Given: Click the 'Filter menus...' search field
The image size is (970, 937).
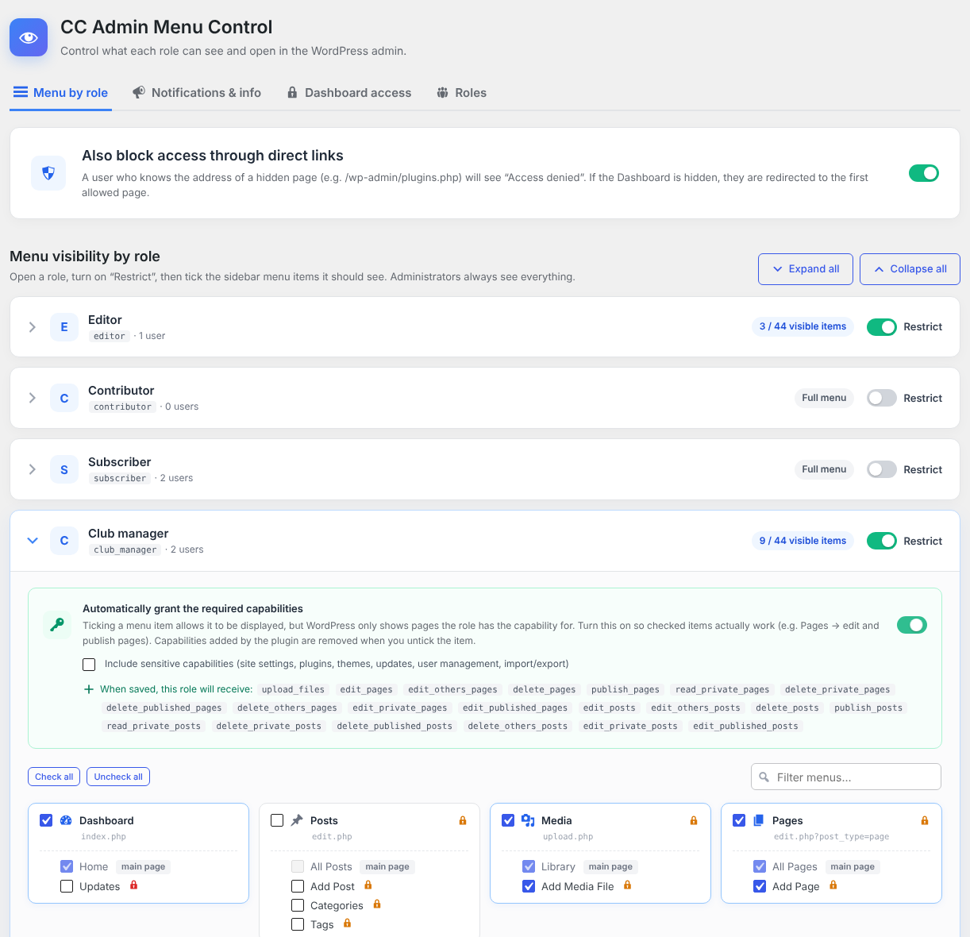Looking at the screenshot, I should (x=846, y=777).
